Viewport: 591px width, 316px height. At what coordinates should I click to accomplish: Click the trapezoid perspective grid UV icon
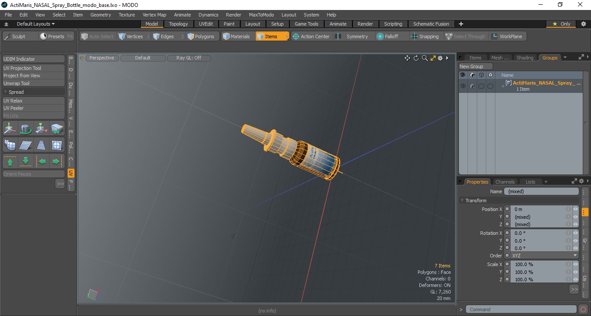[41, 145]
